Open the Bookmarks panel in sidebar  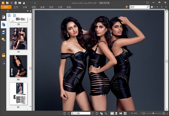3,17
